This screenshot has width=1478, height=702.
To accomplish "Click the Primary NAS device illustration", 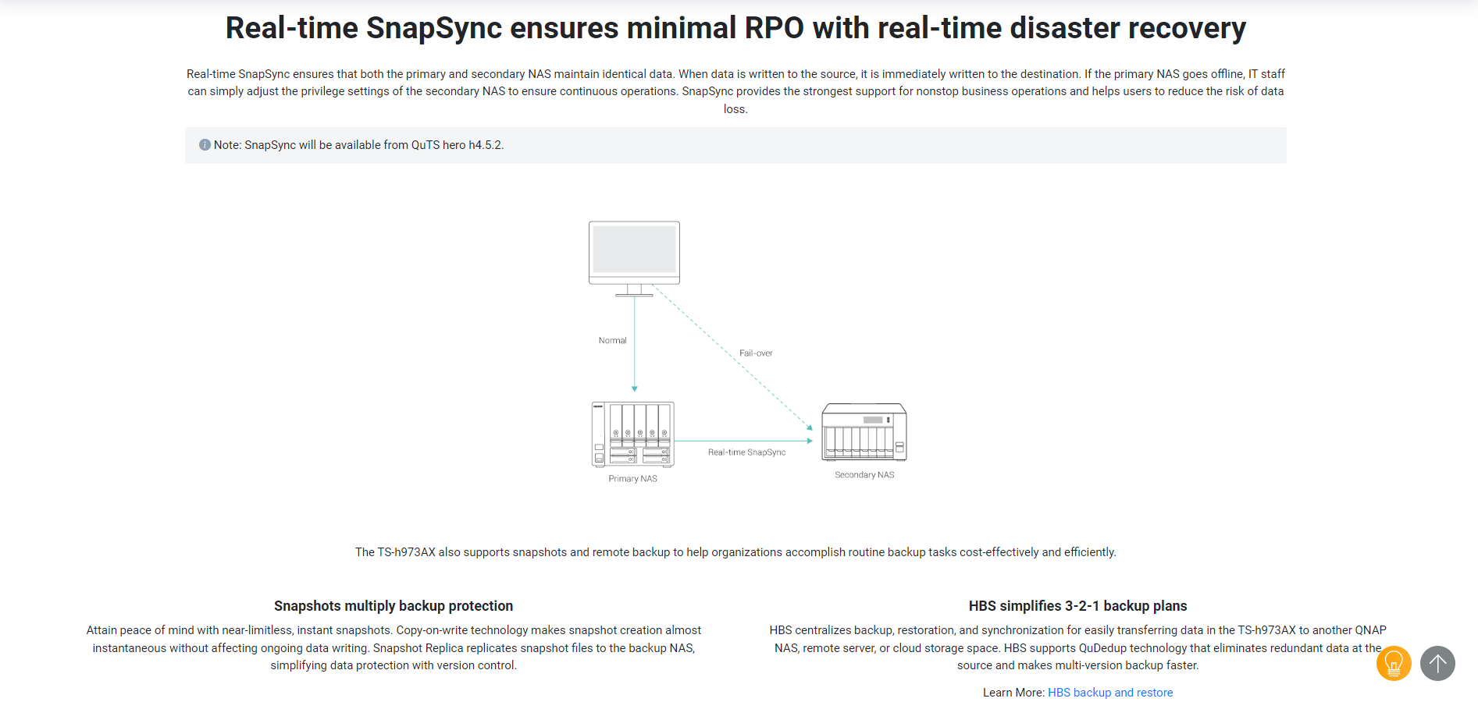I will 632,434.
